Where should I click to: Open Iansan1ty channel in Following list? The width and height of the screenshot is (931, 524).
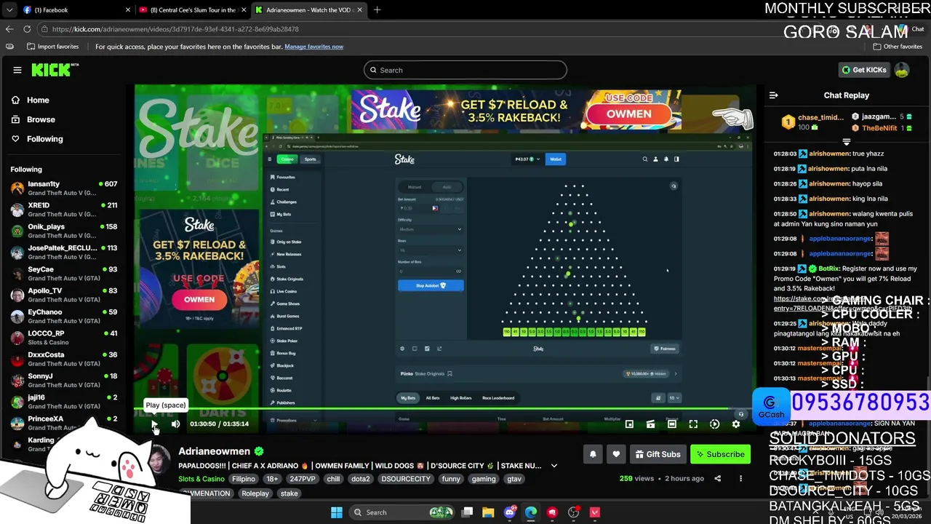pos(64,188)
